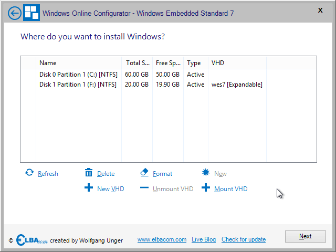Click the Unmount VHD minus icon
Screen dimensions: 336x252
click(x=144, y=188)
